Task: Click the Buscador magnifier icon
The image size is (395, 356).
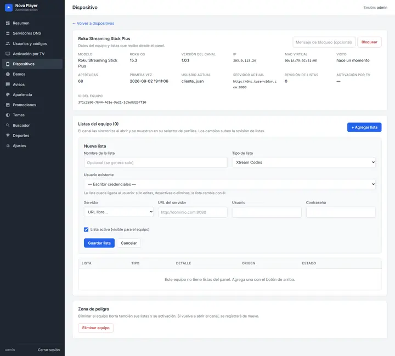Action: [x=8, y=125]
